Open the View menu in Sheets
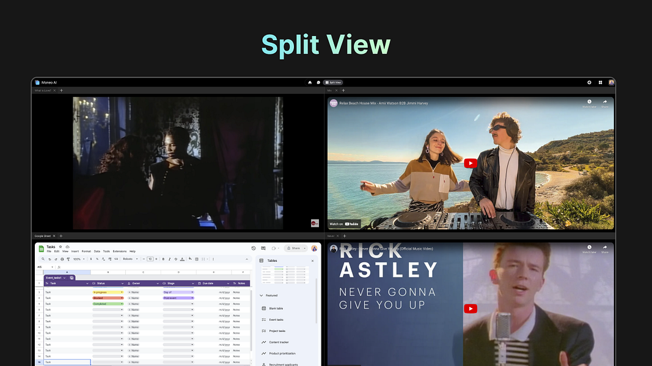The height and width of the screenshot is (366, 652). (65, 251)
